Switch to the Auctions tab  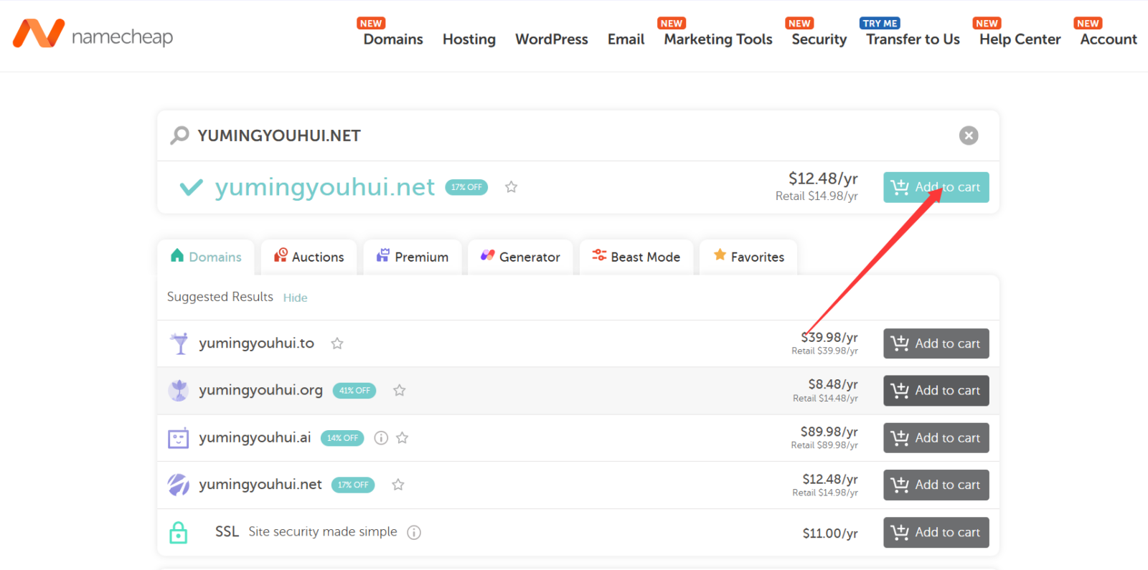(x=309, y=257)
